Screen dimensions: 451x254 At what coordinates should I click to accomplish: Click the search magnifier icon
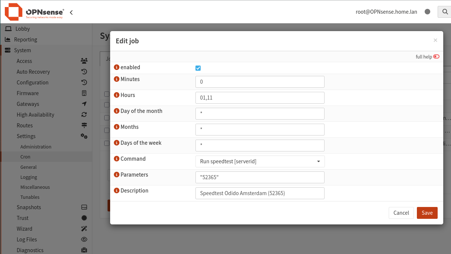pos(444,12)
